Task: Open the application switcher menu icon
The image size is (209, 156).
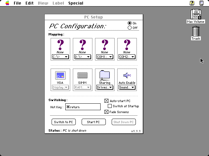Action: pyautogui.click(x=201, y=3)
